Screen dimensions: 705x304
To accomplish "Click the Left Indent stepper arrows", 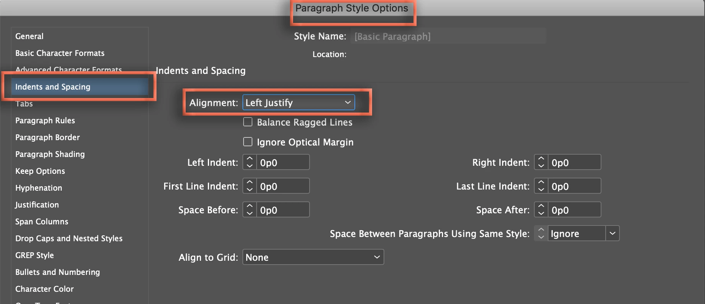I will pos(250,162).
